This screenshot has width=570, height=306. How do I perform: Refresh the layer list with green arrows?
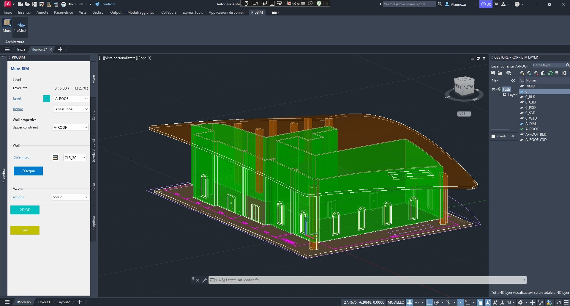point(550,73)
